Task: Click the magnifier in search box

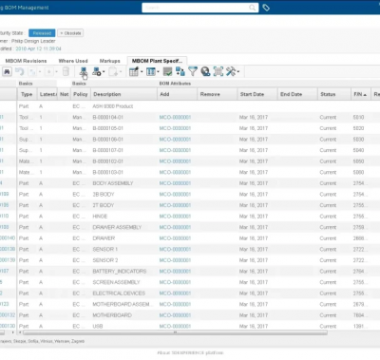Action: point(252,8)
